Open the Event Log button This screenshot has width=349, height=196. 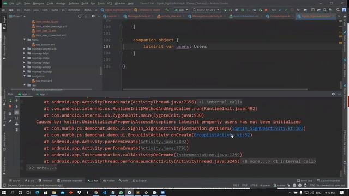(x=304, y=181)
